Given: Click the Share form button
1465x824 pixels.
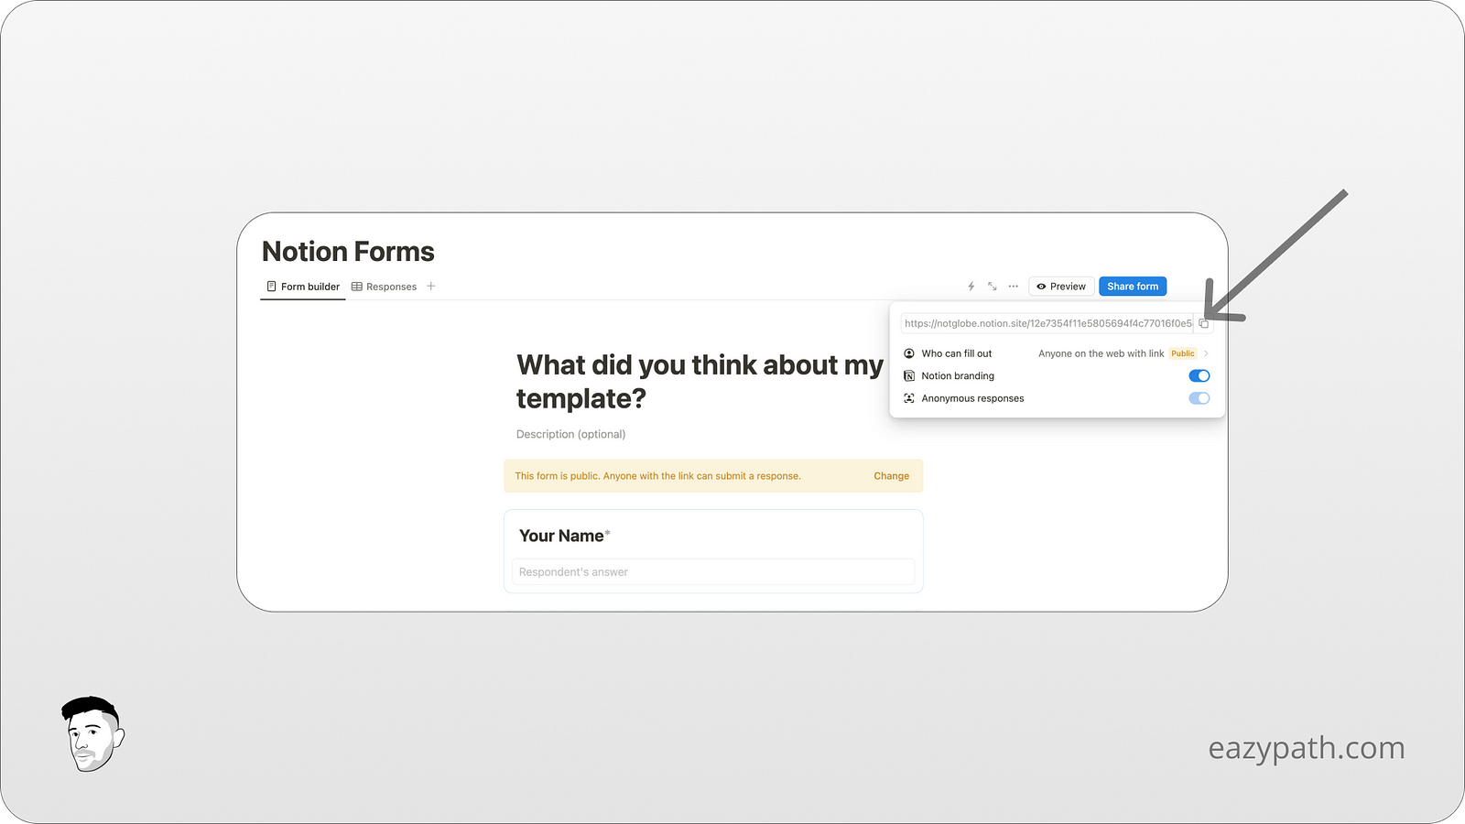Looking at the screenshot, I should click(x=1133, y=286).
